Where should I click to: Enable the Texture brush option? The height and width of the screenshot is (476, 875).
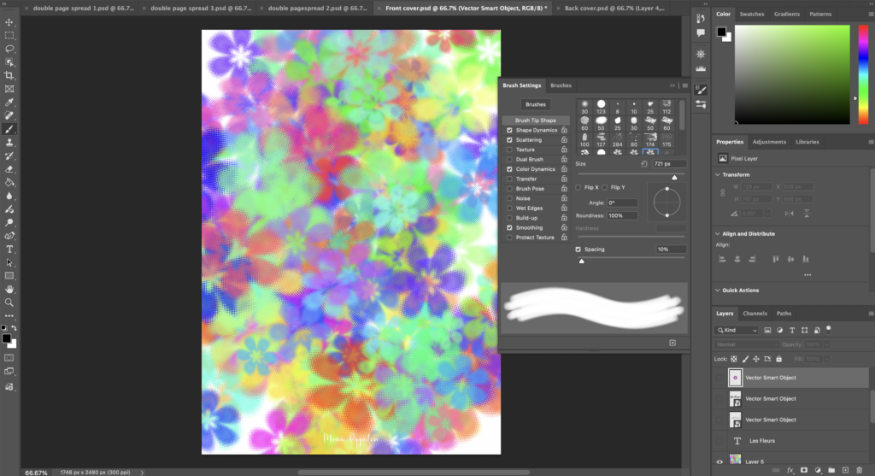pyautogui.click(x=510, y=150)
